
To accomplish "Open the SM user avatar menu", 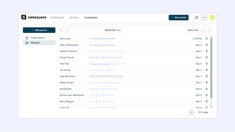I will pyautogui.click(x=212, y=18).
